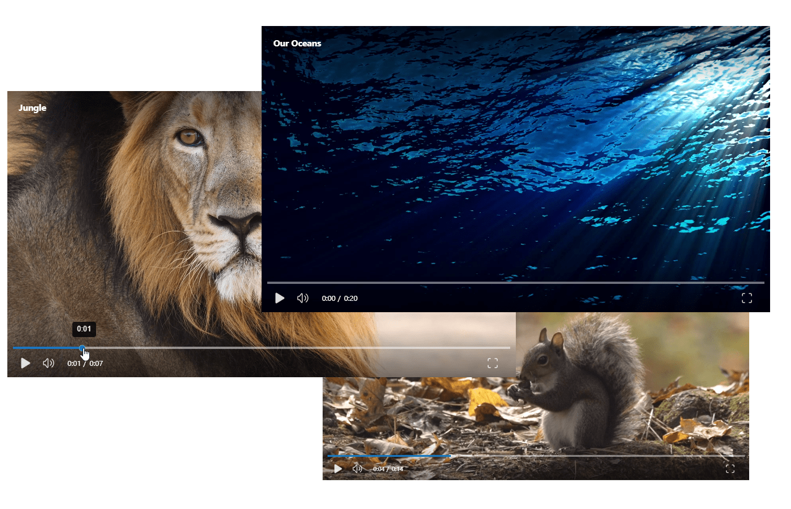Expand the Jungle video to fullscreen
This screenshot has width=791, height=509.
click(x=493, y=363)
